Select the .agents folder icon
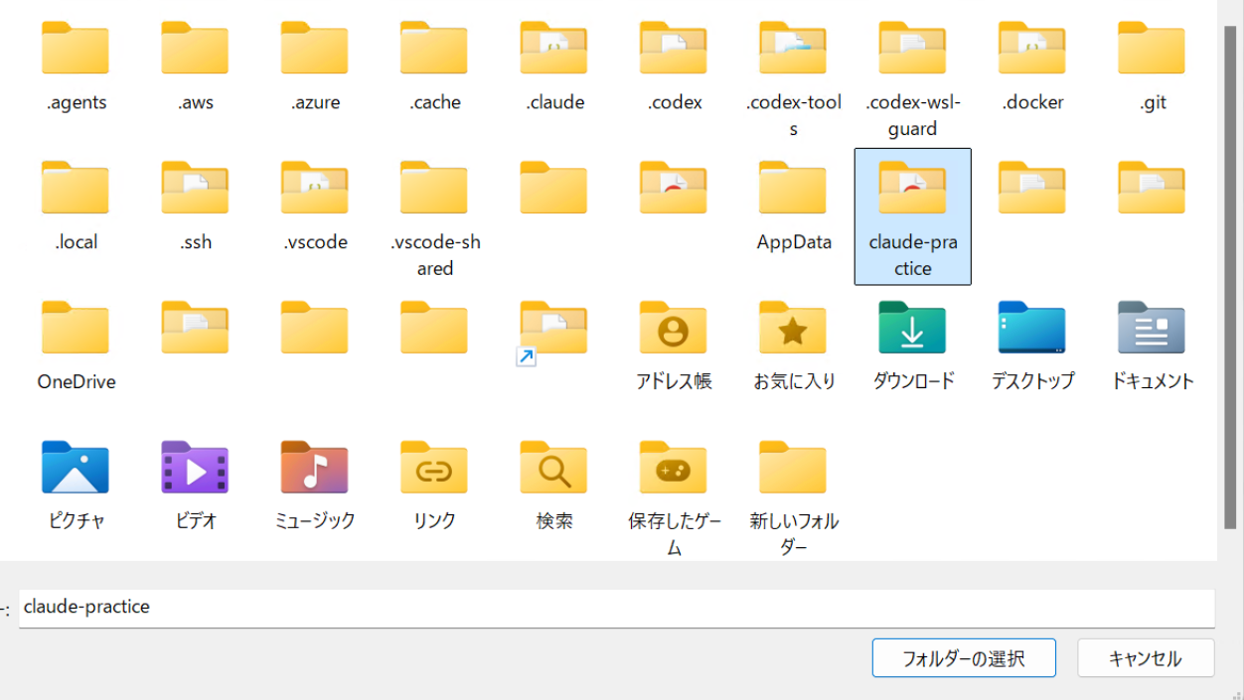 click(x=76, y=48)
